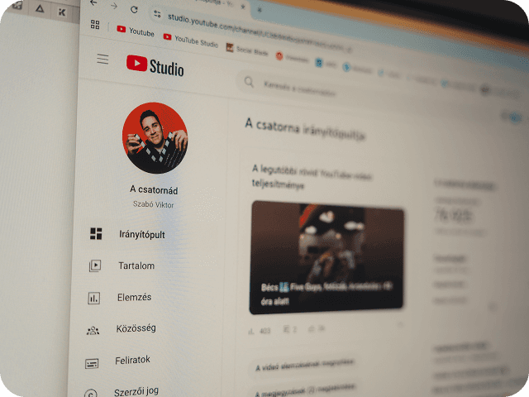Open Tartalom in the sidebar
This screenshot has height=397, width=529.
pos(136,265)
